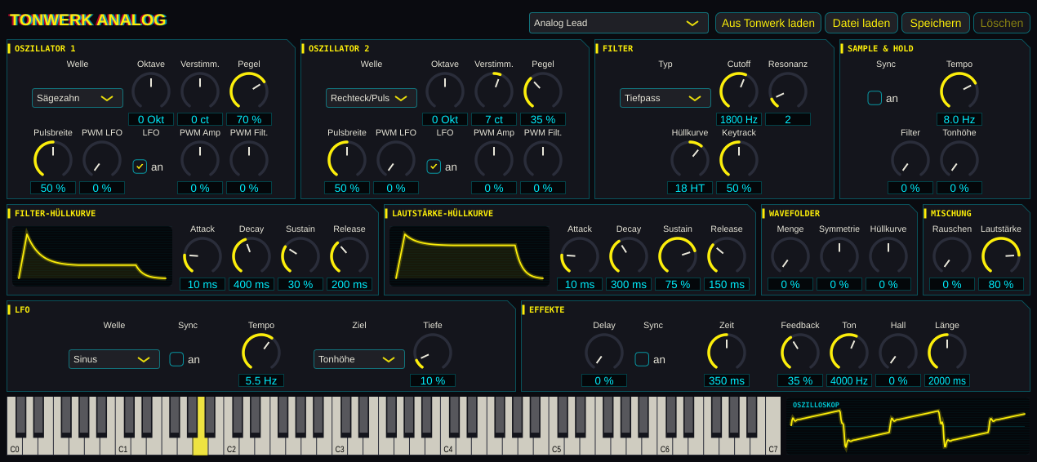Enable the Effekte delay Sync checkbox

coord(642,359)
